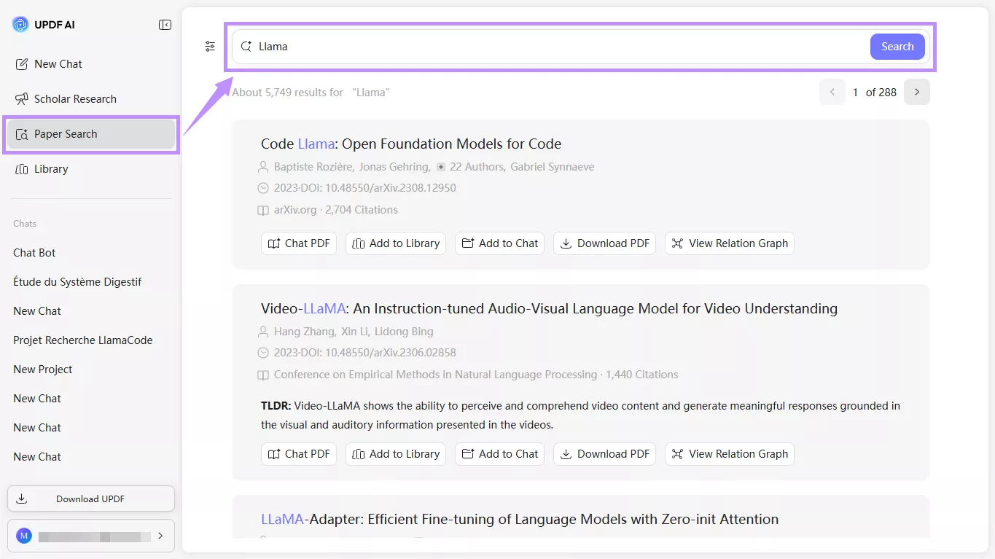This screenshot has height=559, width=995.
Task: Go to next results page via right arrow
Action: coord(917,92)
